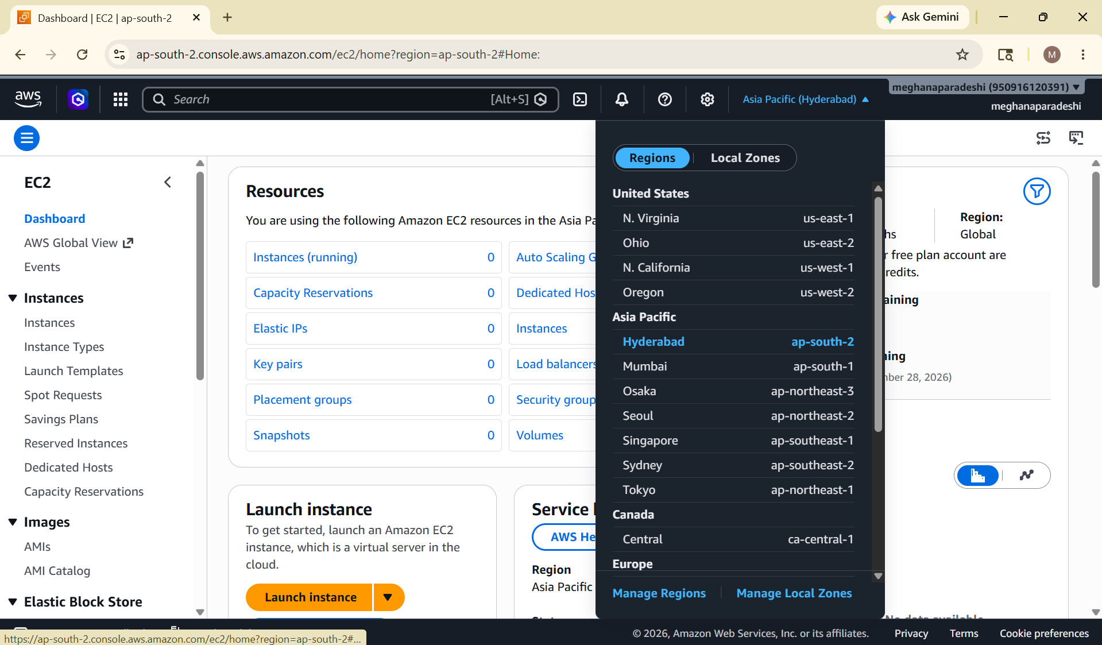Open a new browser tab
The width and height of the screenshot is (1102, 645).
[x=227, y=17]
